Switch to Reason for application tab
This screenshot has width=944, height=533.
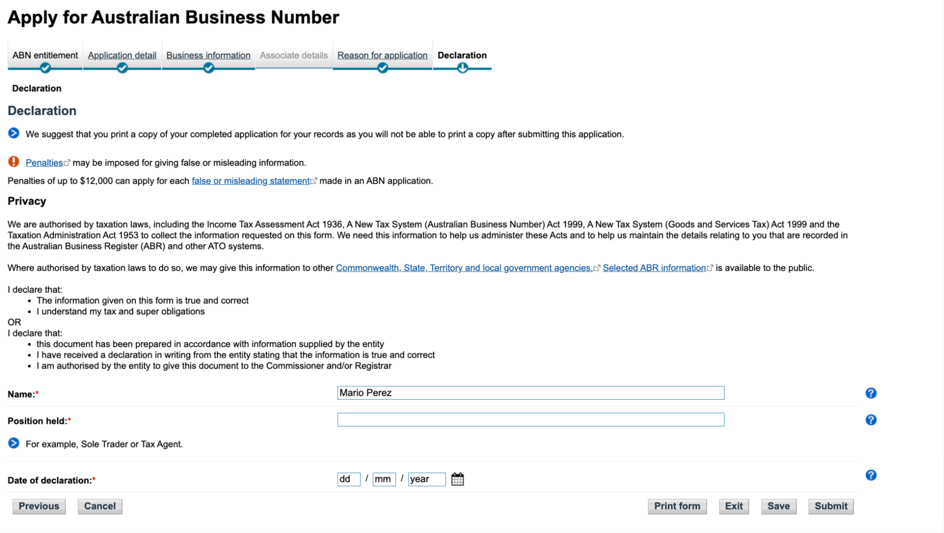pos(382,55)
